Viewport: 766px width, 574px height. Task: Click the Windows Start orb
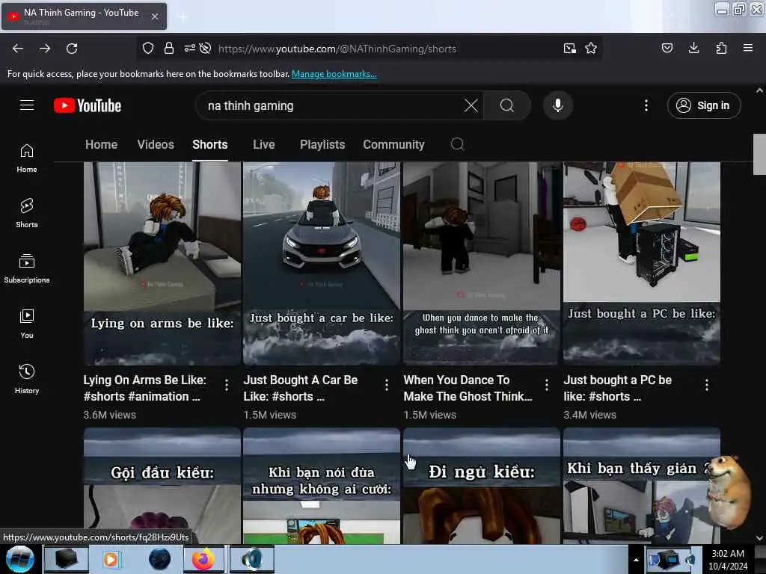pyautogui.click(x=19, y=559)
